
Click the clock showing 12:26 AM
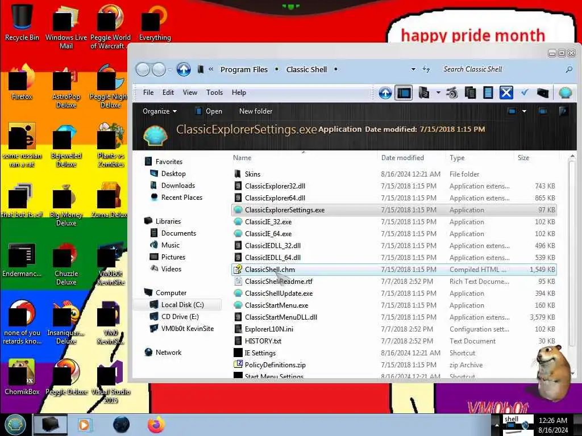click(x=552, y=425)
